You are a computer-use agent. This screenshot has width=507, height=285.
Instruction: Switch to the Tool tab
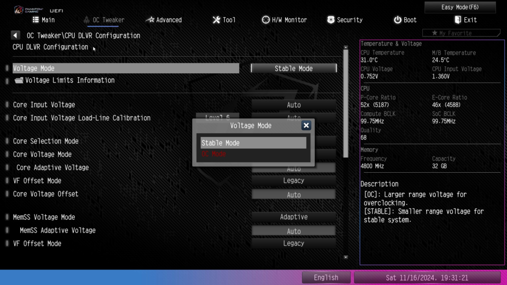tap(224, 20)
